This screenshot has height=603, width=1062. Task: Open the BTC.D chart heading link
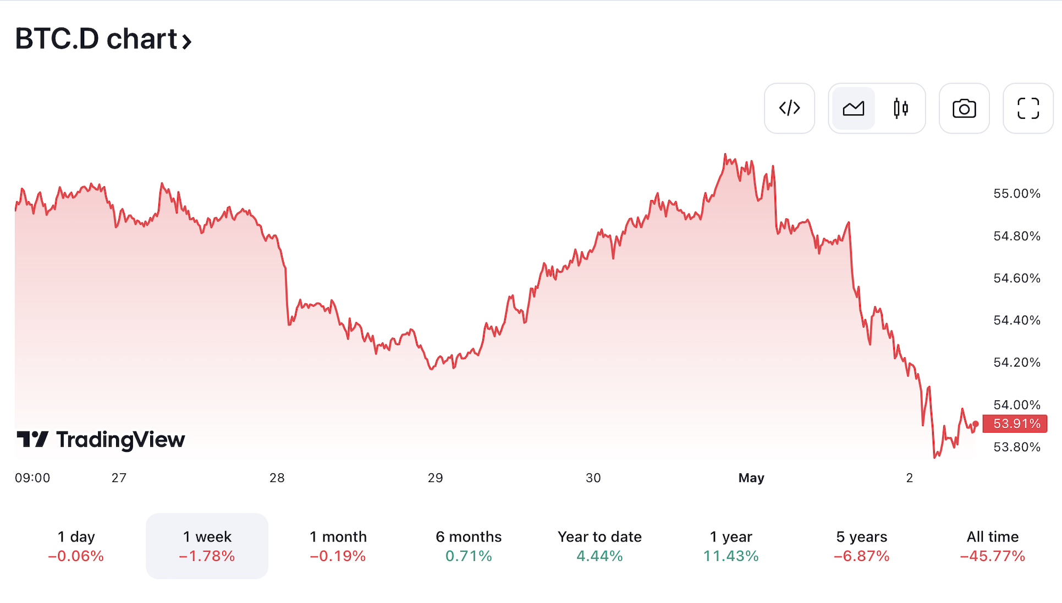tap(96, 39)
